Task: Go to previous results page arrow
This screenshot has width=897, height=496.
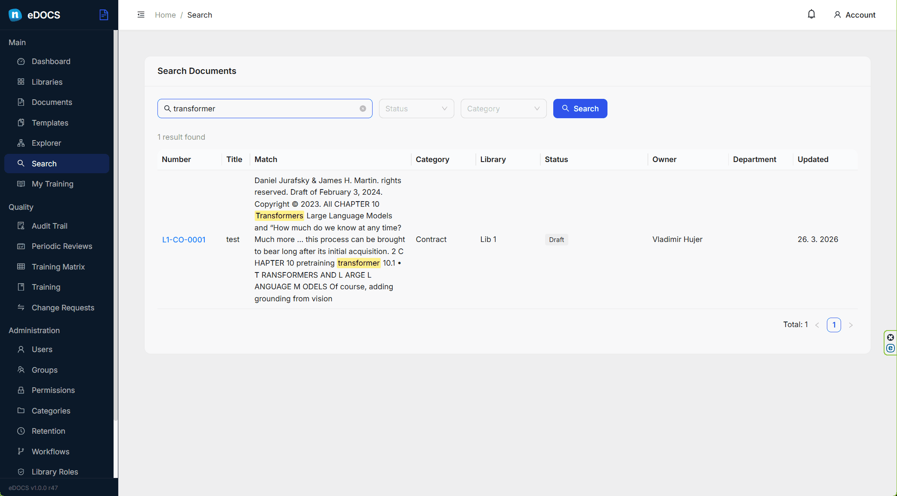Action: point(817,325)
